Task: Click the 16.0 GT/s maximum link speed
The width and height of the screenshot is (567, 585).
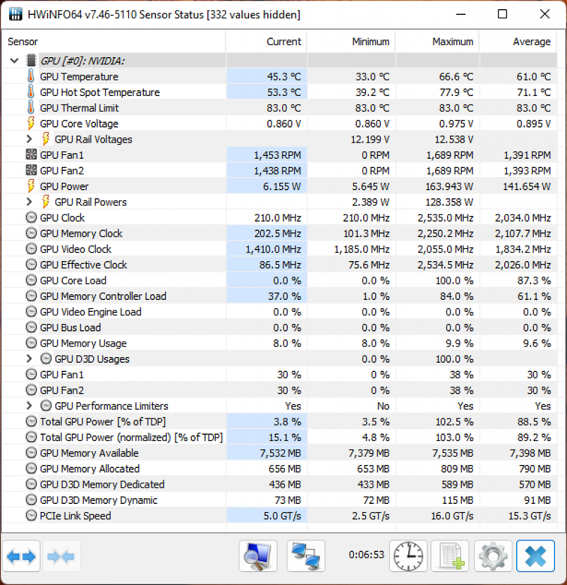Action: tap(452, 516)
